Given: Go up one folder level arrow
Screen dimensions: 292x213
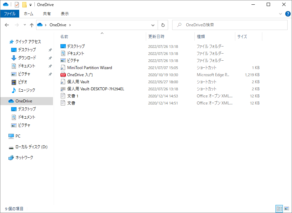Looking at the screenshot, I should click(32, 25).
